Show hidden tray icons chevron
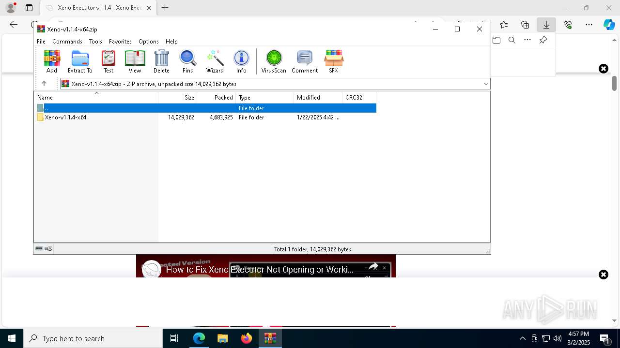 click(x=522, y=338)
